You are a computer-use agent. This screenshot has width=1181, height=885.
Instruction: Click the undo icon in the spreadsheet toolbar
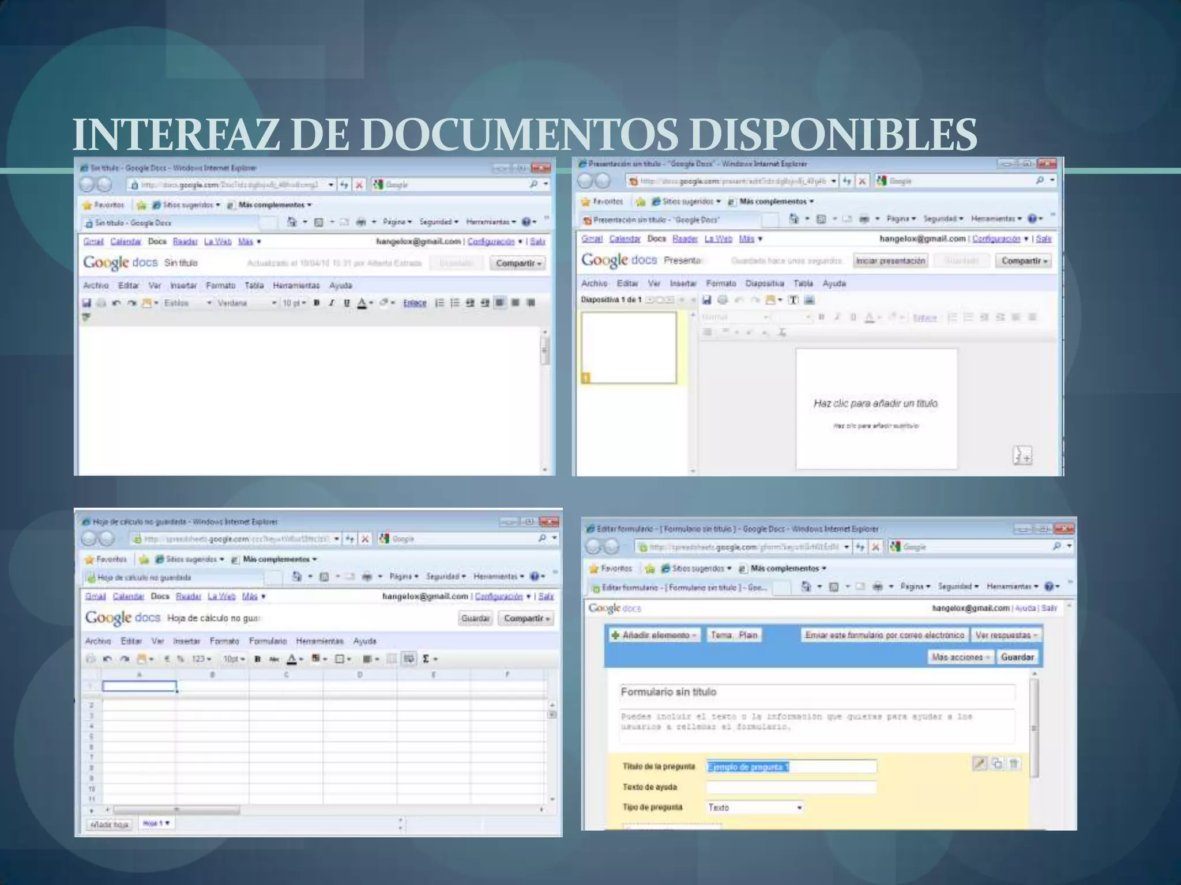[x=107, y=659]
